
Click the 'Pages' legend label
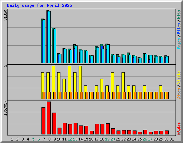(179, 44)
